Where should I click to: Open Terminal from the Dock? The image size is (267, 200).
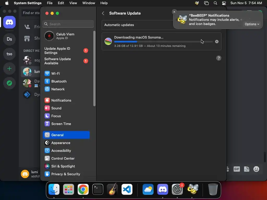pos(98,189)
